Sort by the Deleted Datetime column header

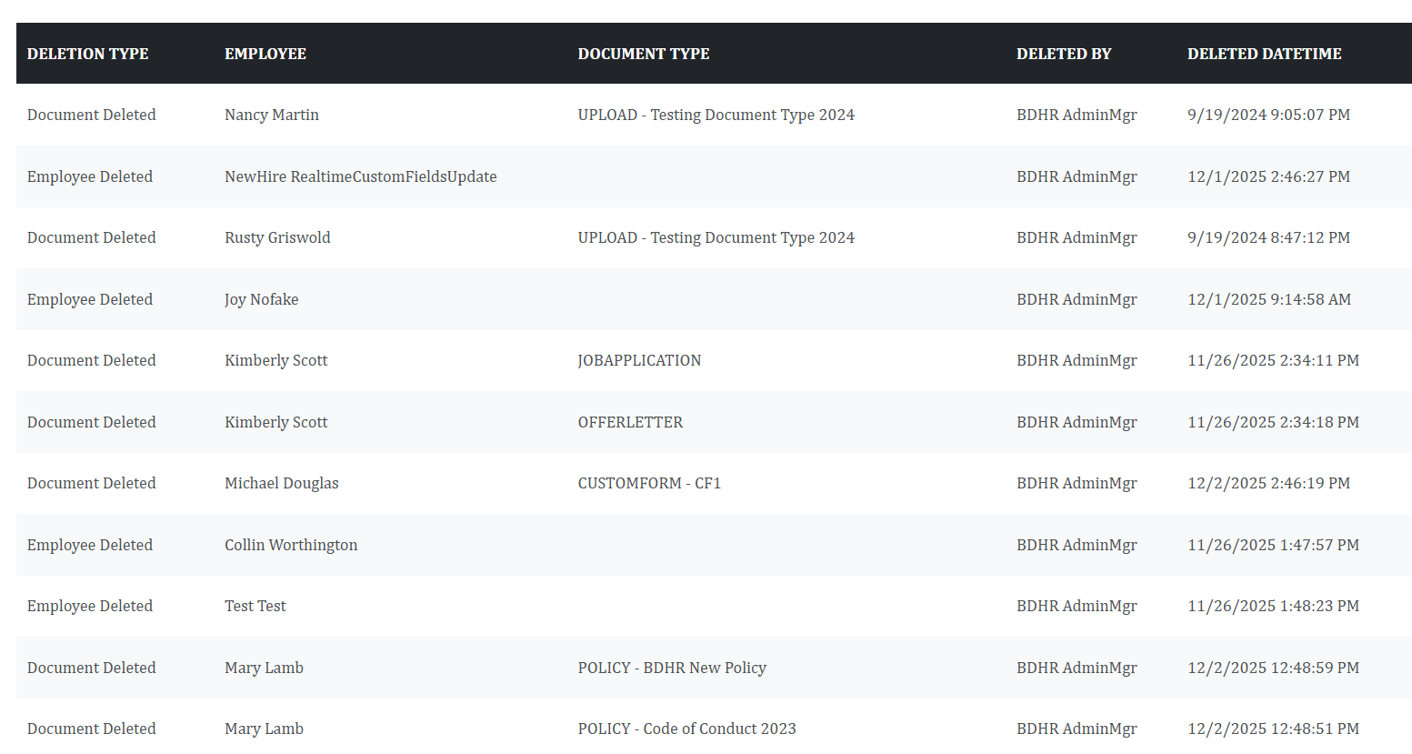coord(1264,54)
